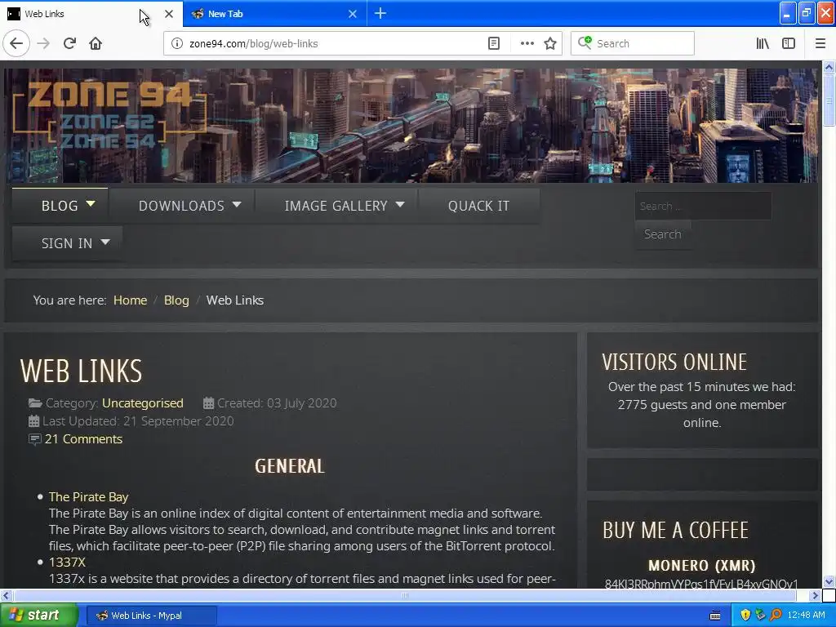The image size is (836, 627).
Task: Click the MONERO (XMR) heading
Action: (701, 565)
